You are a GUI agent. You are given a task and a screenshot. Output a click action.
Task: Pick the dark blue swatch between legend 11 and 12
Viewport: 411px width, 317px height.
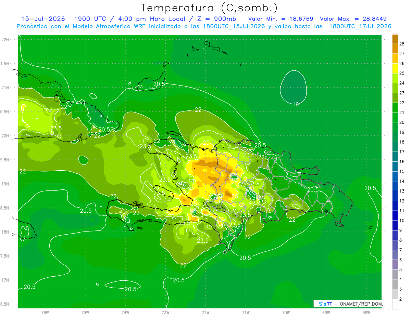395,206
